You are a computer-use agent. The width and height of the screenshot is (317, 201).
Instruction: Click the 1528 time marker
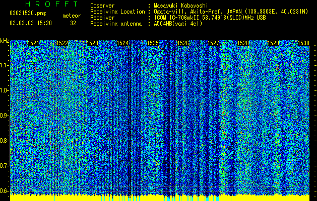[243, 43]
